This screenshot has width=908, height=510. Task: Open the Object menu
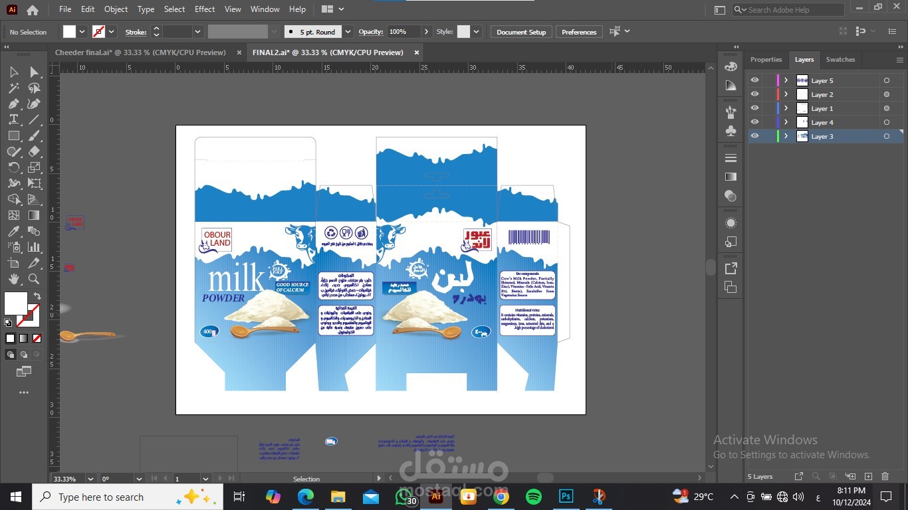tap(116, 9)
